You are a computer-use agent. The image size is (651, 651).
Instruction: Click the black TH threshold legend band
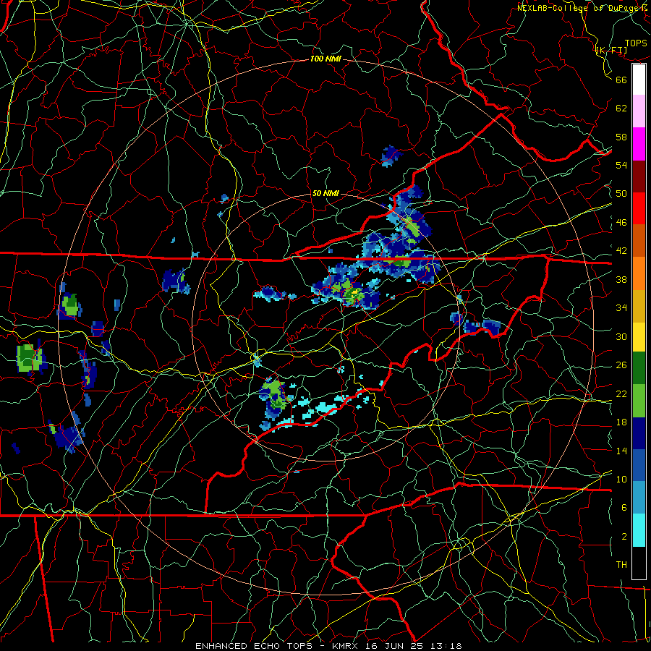click(x=639, y=563)
